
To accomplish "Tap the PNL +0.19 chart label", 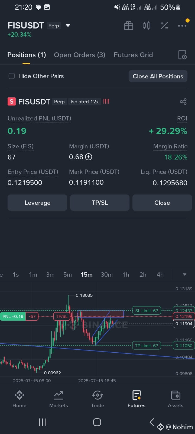I will [x=13, y=316].
